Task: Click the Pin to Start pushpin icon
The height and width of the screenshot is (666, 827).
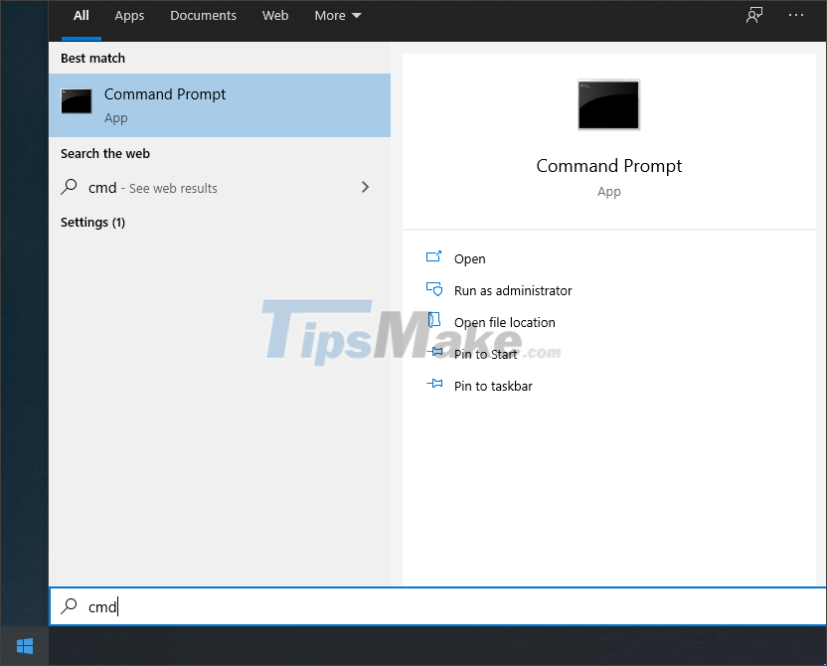Action: (435, 354)
